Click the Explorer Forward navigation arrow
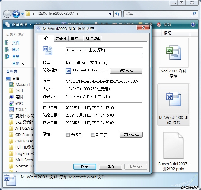Screen dimensions: 201x190 pyautogui.click(x=16, y=14)
